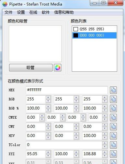125x164 pixels.
Task: Copy the CMYK values
Action: click(113, 117)
